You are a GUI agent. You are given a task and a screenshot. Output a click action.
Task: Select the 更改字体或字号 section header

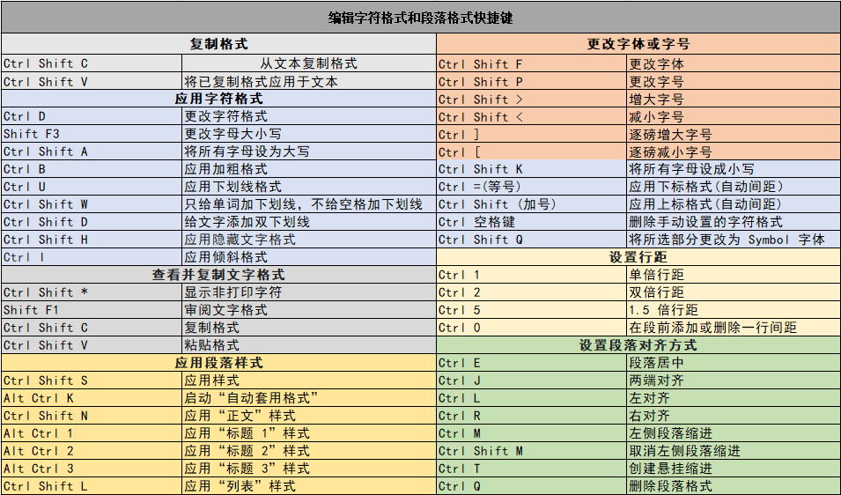(638, 44)
